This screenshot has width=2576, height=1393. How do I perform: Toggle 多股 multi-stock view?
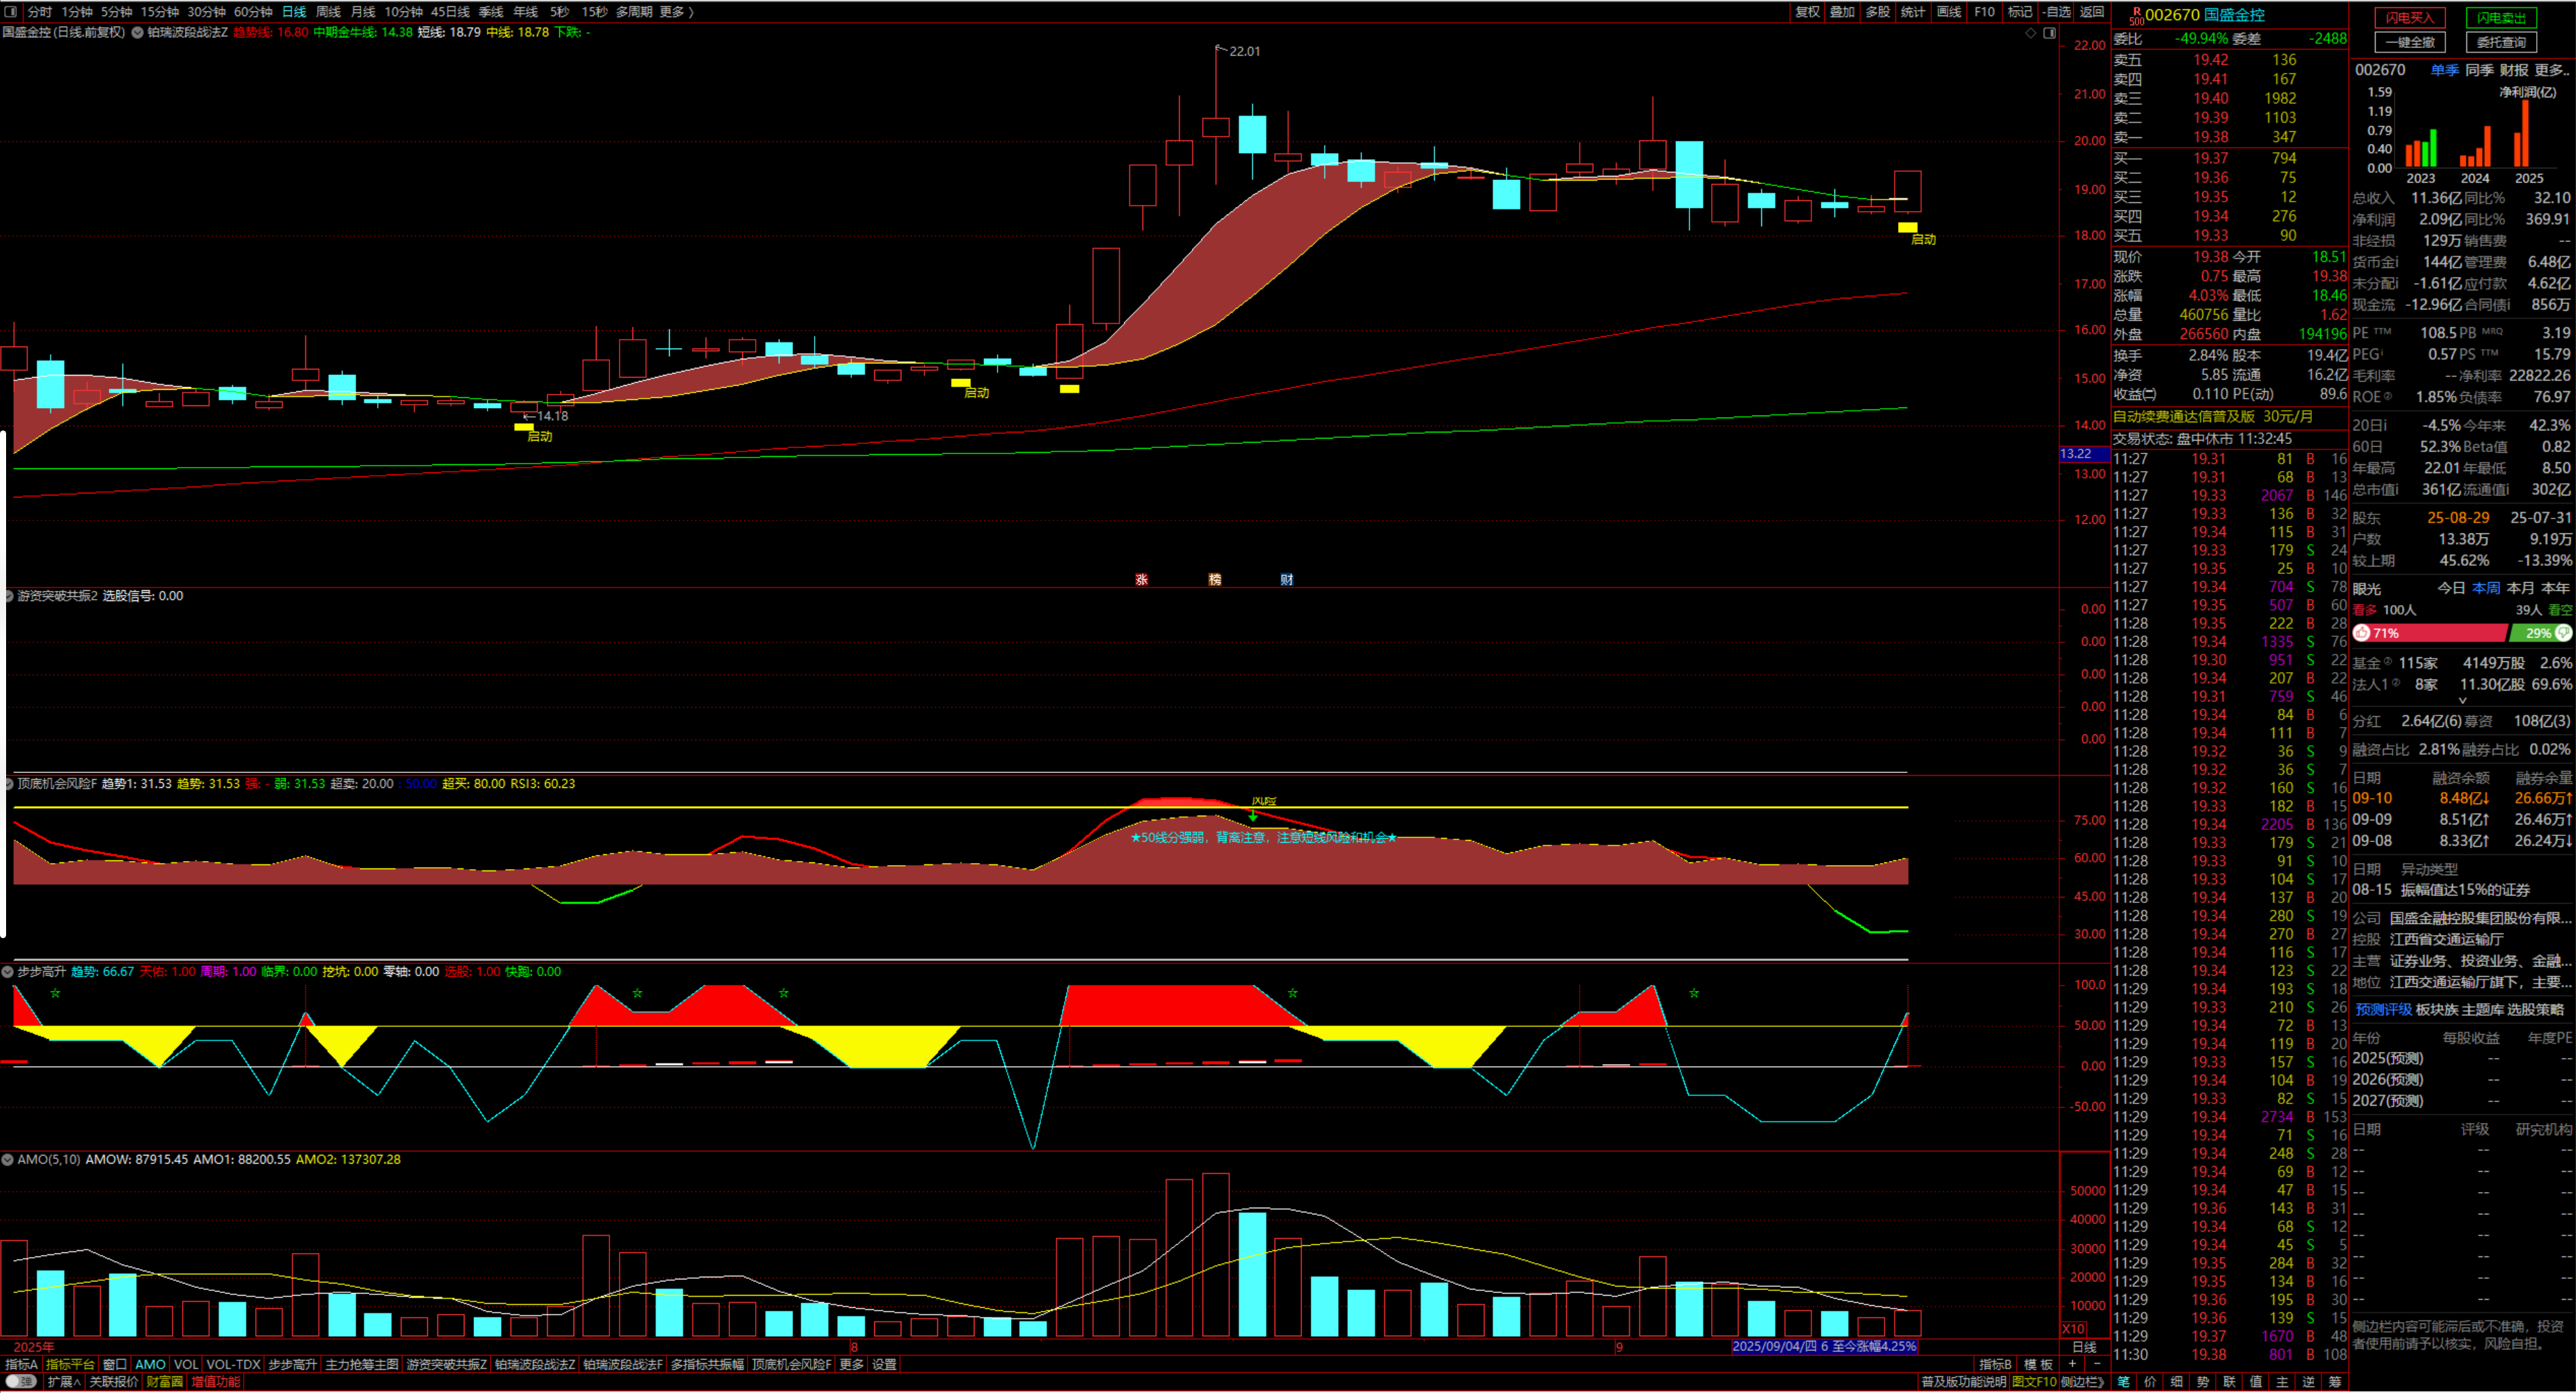[x=1878, y=12]
